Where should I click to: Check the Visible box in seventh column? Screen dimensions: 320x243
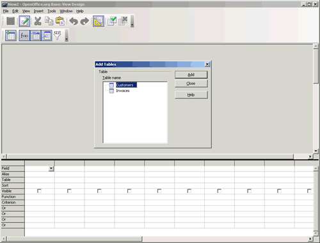click(220, 191)
